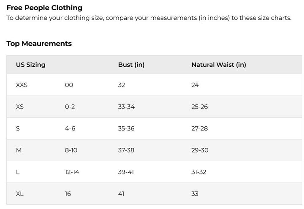Click the Natural Waist (in) header
Image resolution: width=304 pixels, height=209 pixels.
pyautogui.click(x=218, y=65)
